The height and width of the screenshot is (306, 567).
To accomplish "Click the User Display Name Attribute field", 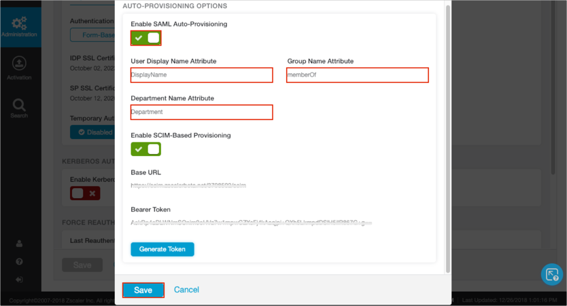I will pyautogui.click(x=201, y=75).
